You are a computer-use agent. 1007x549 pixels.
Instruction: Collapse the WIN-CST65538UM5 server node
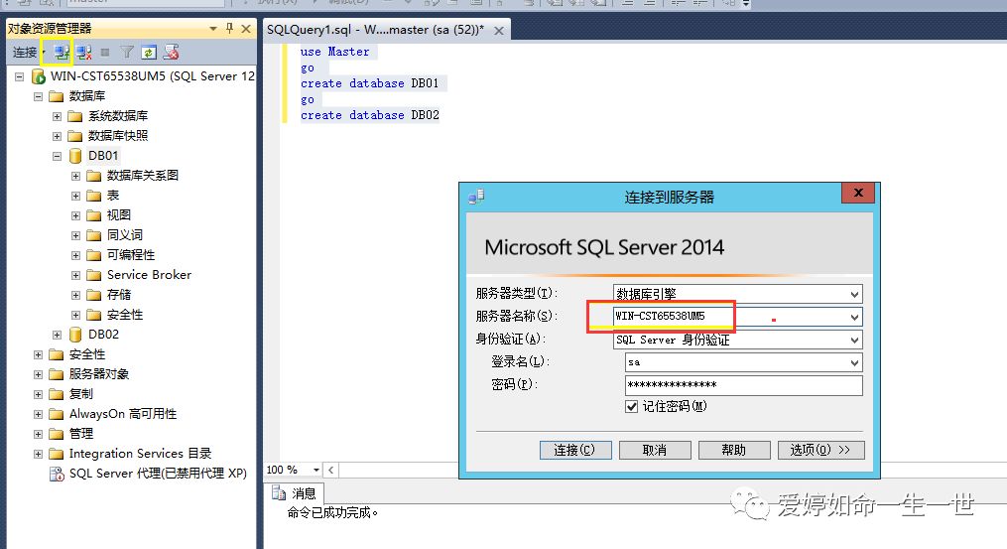coord(19,76)
